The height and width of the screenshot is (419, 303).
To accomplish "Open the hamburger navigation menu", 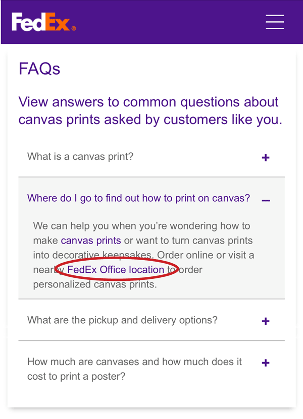I will [275, 22].
